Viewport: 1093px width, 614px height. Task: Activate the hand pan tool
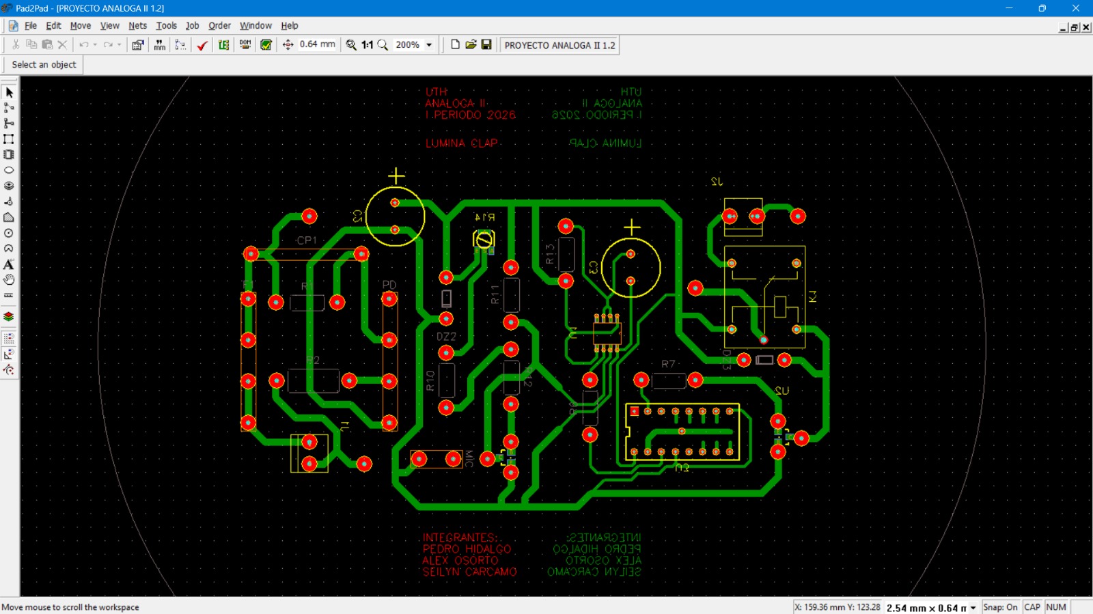(x=9, y=280)
